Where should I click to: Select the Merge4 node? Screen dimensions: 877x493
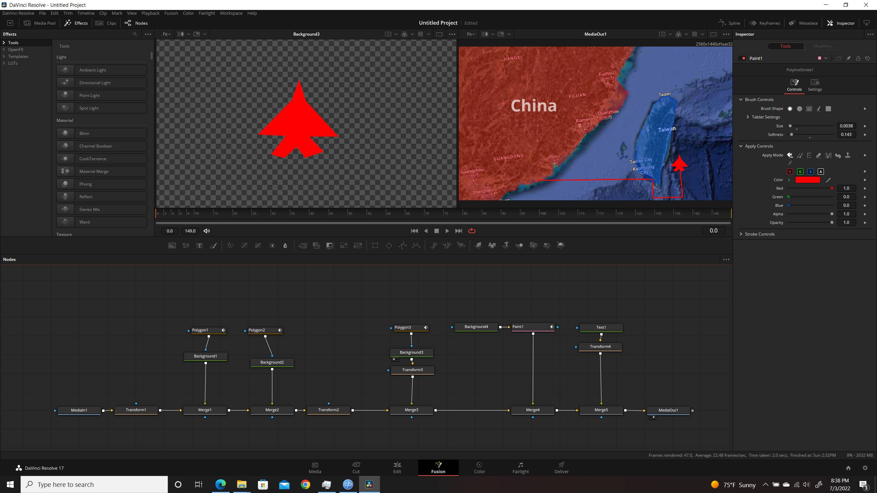pyautogui.click(x=533, y=410)
